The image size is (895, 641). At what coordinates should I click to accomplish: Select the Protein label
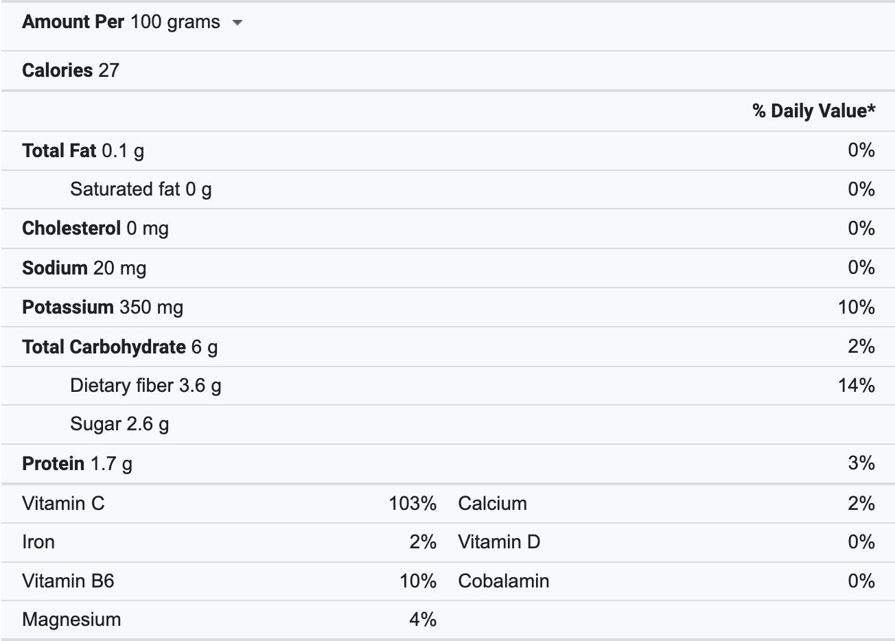pos(53,463)
